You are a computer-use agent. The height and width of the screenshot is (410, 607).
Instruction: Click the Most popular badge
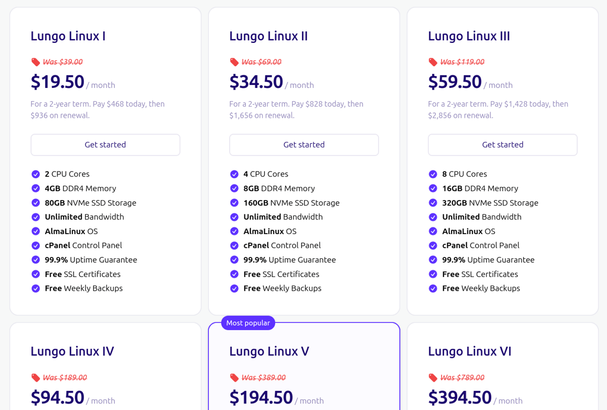coord(248,323)
